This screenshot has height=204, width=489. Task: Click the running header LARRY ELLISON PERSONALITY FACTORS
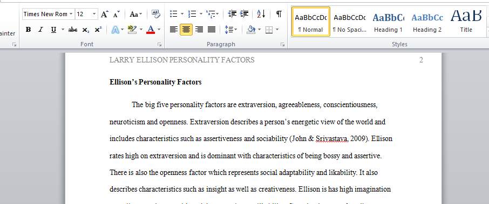(x=182, y=60)
